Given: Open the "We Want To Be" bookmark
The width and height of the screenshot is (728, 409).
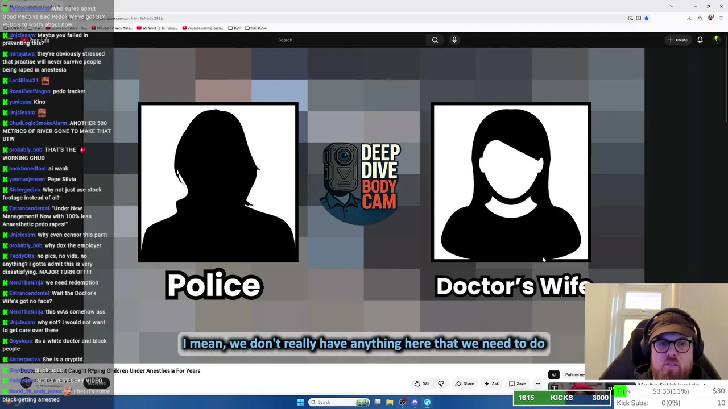Looking at the screenshot, I should coord(158,28).
